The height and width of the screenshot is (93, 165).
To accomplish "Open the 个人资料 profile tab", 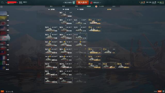I will point(101,6).
